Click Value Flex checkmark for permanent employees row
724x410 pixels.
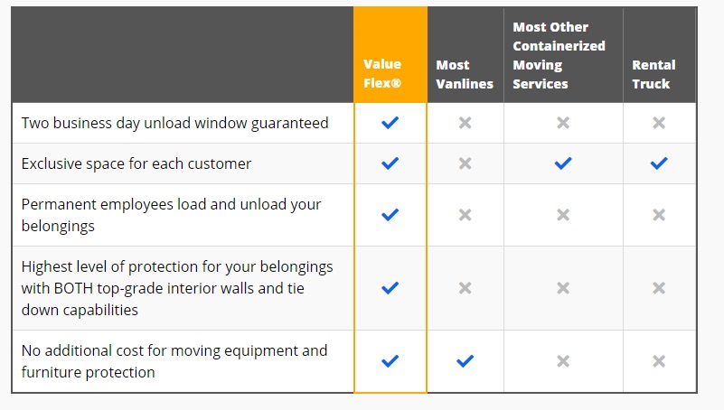(x=390, y=215)
